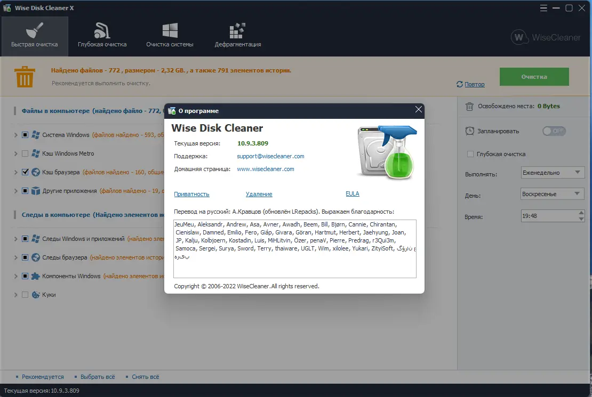Open the Быстрая очистка tab
This screenshot has height=397, width=592.
[x=34, y=36]
